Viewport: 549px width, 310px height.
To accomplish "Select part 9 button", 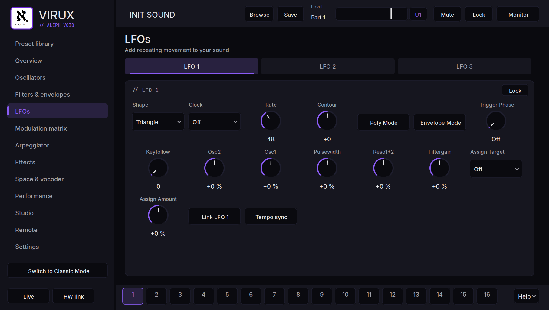I will click(x=322, y=296).
